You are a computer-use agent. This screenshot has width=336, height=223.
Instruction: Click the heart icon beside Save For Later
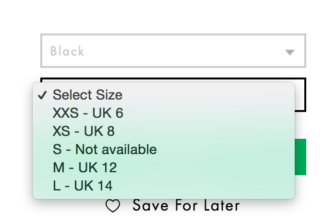point(113,206)
